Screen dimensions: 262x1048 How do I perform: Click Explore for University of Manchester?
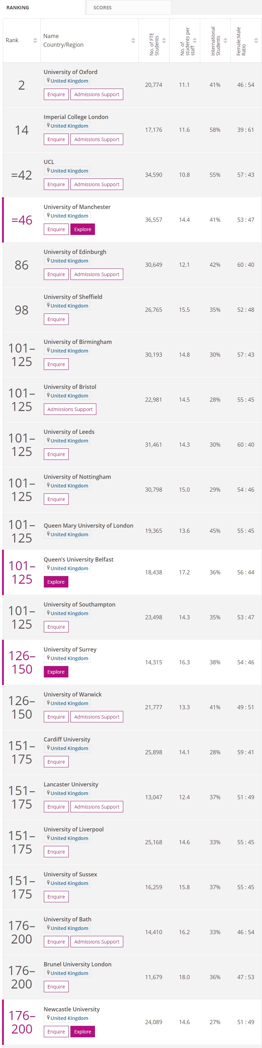click(x=83, y=229)
